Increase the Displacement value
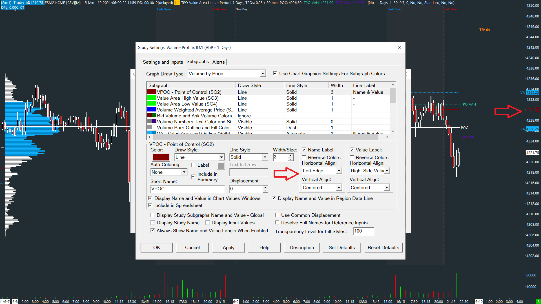Viewport: 541px width, 304px height. (x=265, y=187)
